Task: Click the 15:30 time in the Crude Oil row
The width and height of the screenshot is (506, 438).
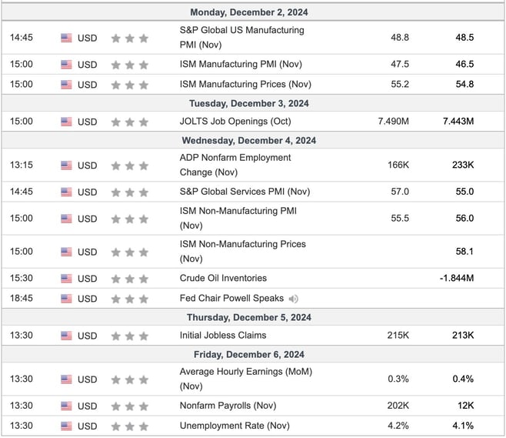Action: (22, 278)
